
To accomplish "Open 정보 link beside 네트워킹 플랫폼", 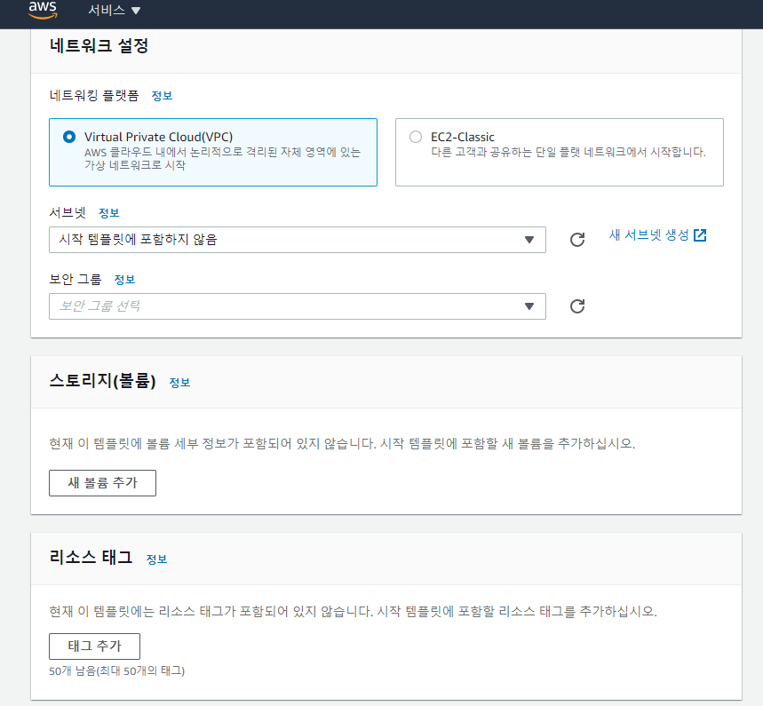I will click(x=162, y=95).
